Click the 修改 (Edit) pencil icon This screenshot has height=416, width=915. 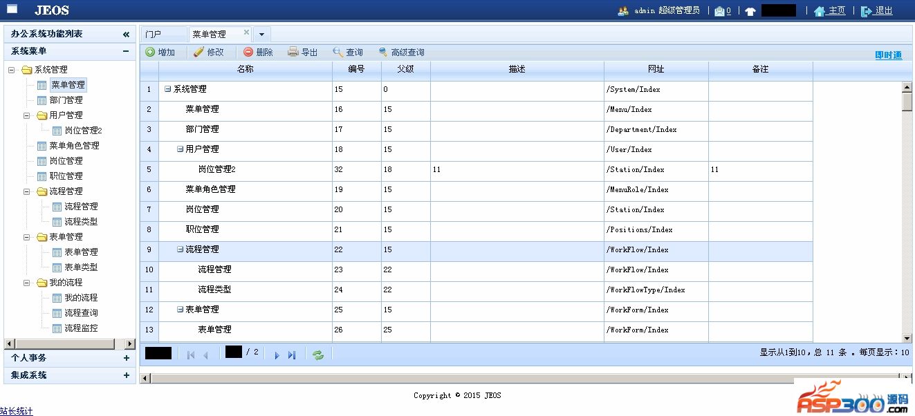pyautogui.click(x=199, y=53)
